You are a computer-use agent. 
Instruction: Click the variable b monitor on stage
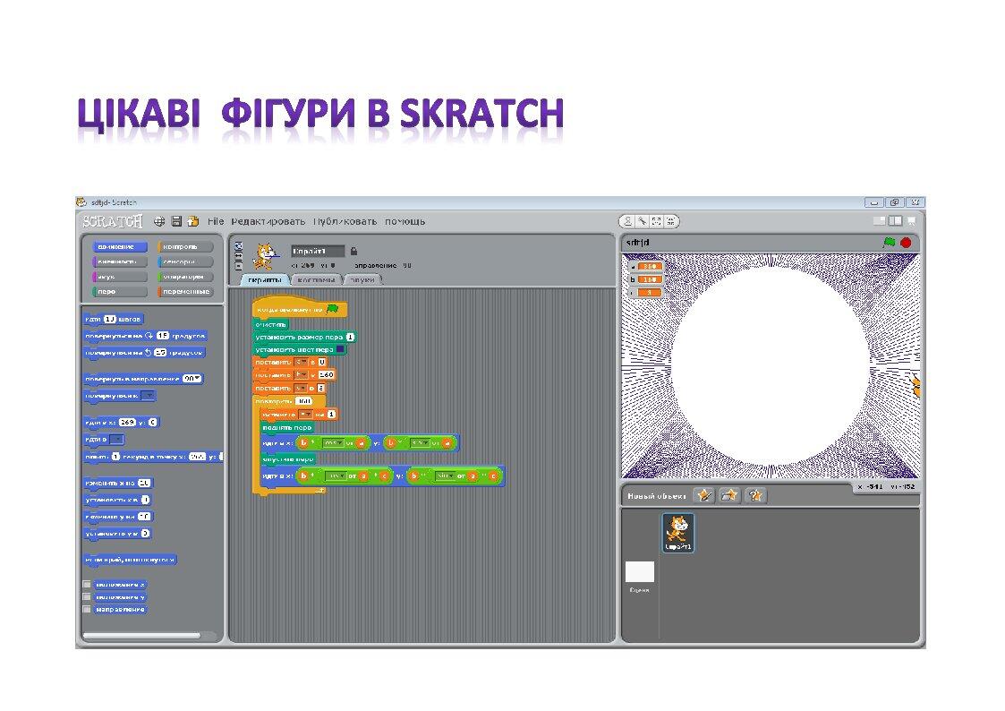coord(645,279)
